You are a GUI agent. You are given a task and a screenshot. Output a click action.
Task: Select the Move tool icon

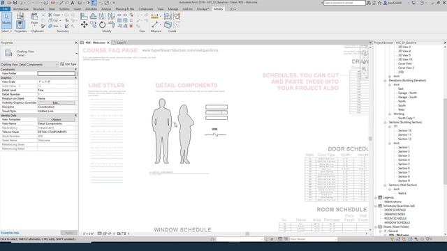point(84,25)
